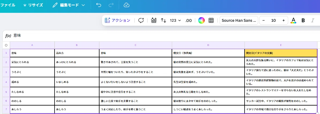This screenshot has width=320, height=114.
Task: Click cell いましめる
Action: click(77, 82)
